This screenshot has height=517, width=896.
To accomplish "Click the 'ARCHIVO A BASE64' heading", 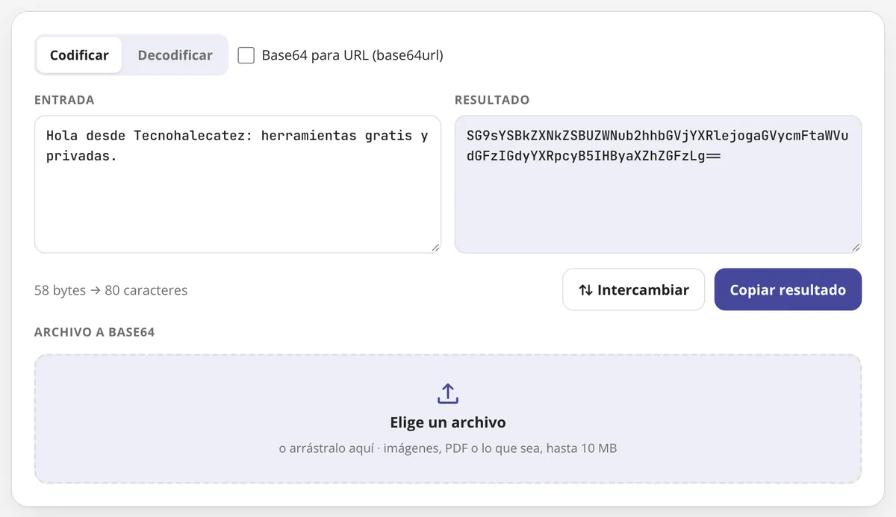I will 94,332.
